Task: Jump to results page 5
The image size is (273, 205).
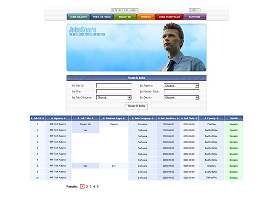Action: point(98,186)
